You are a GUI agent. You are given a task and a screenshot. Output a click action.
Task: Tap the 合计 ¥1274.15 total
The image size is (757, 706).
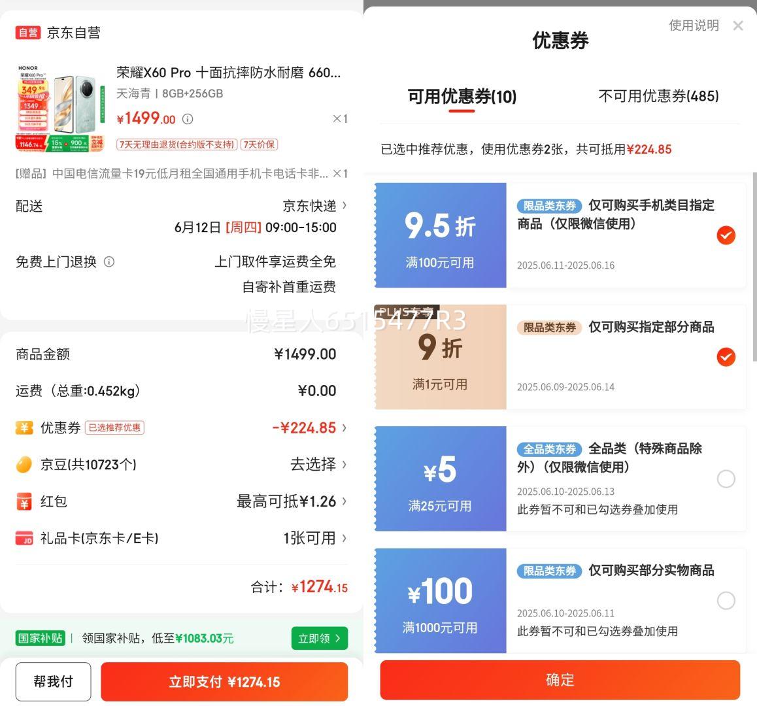pyautogui.click(x=299, y=587)
